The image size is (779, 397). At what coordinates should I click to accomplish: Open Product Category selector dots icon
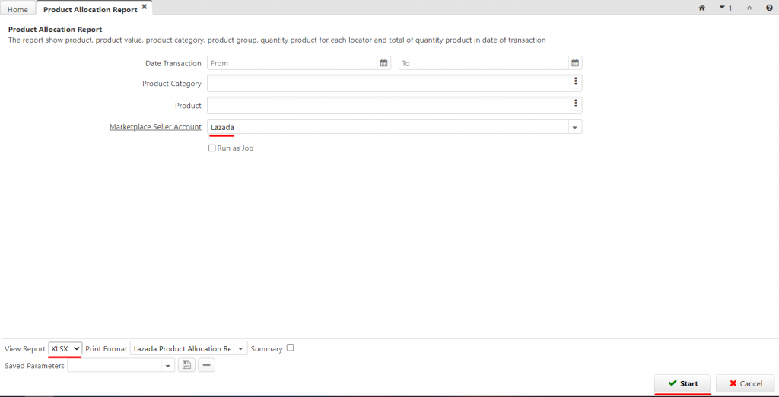click(x=575, y=81)
